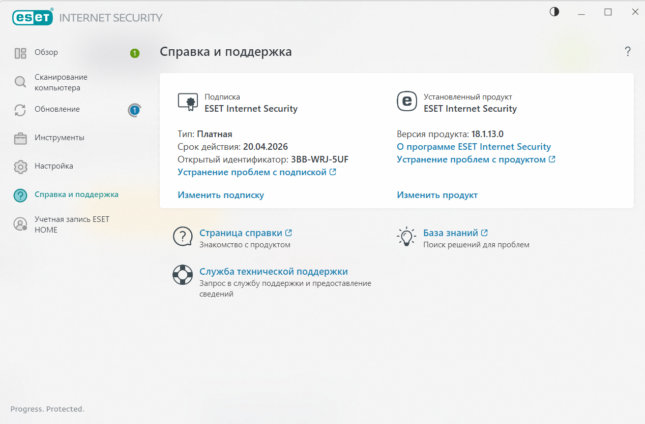Viewport: 645px width, 424px height.
Task: Click the toolbox Tools icon
Action: [x=20, y=138]
